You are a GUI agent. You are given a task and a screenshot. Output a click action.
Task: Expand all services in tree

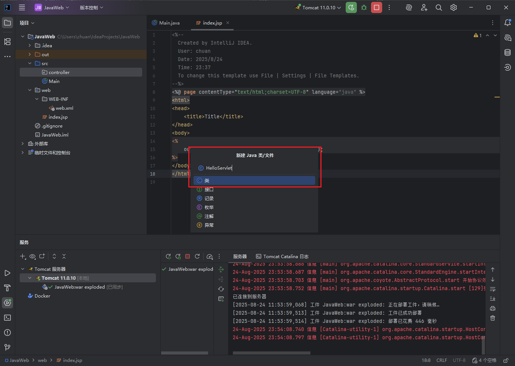click(54, 256)
